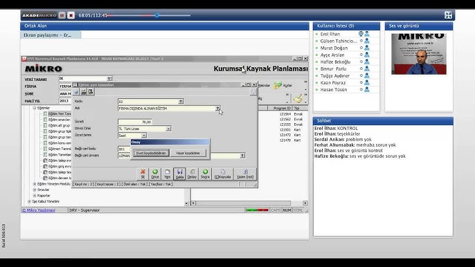475x267 pixels.
Task: Click the Veri Tabanı lookup button
Action: tap(109, 79)
